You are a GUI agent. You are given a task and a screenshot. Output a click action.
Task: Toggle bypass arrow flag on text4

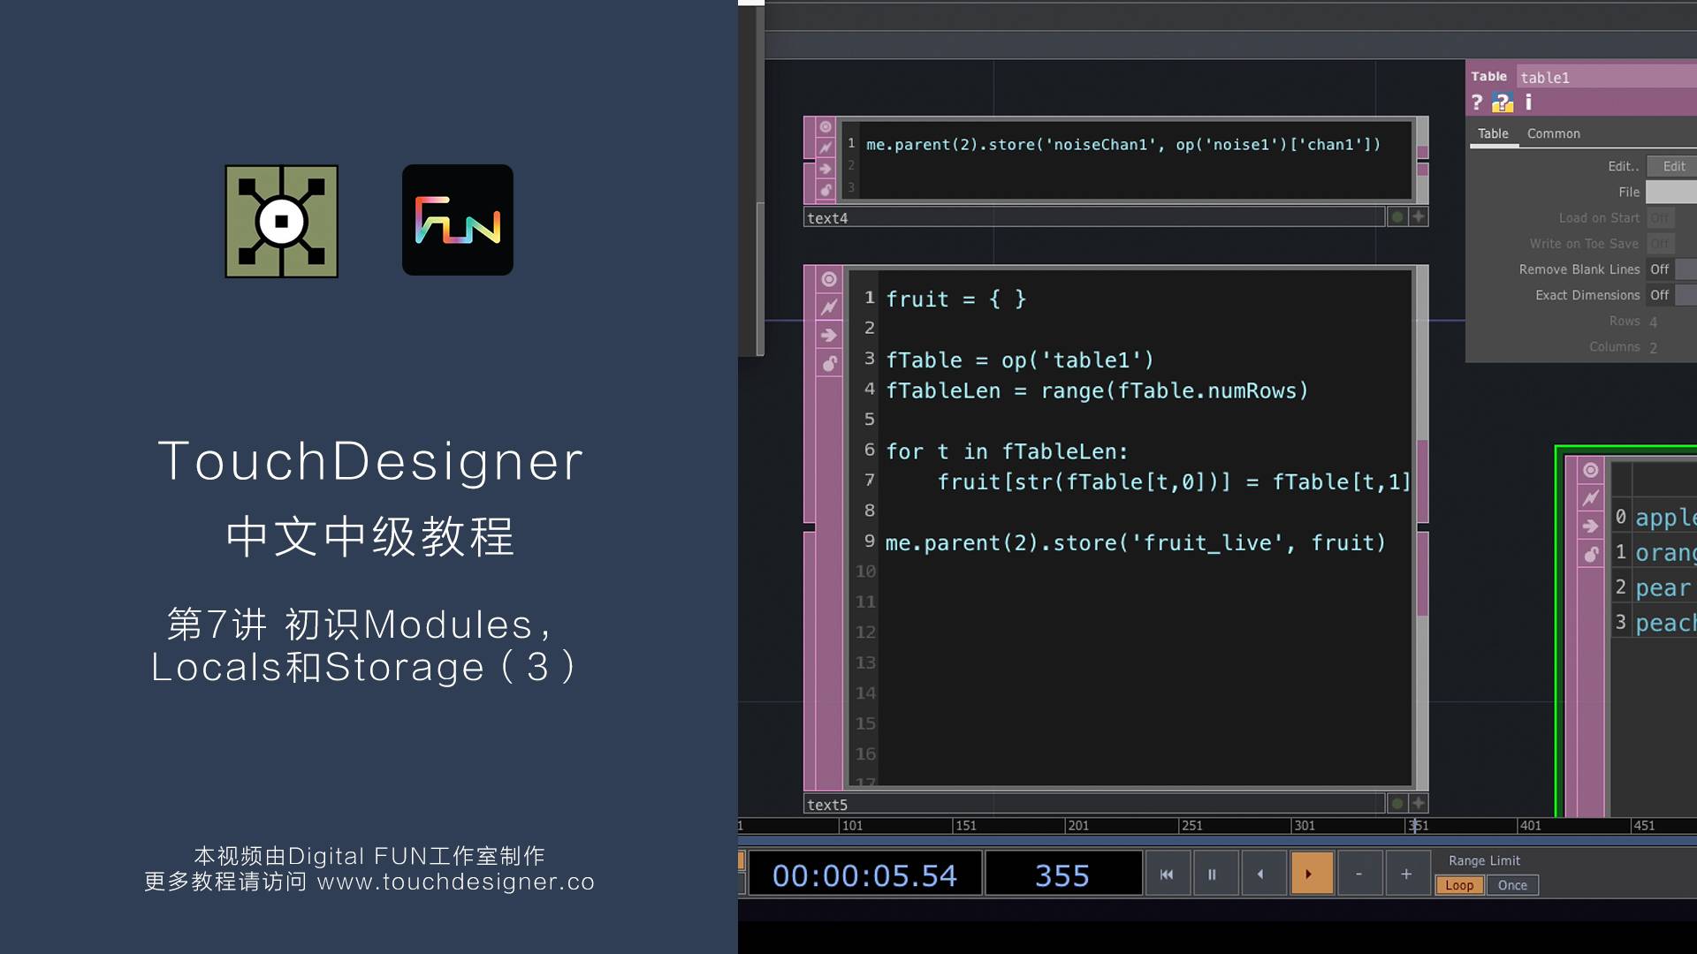coord(826,169)
